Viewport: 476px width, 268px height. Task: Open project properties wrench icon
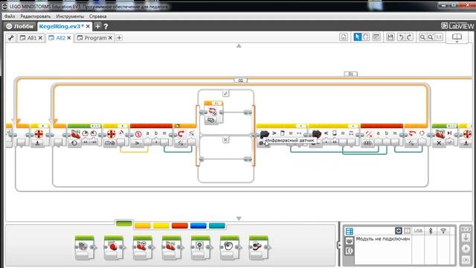pos(11,38)
